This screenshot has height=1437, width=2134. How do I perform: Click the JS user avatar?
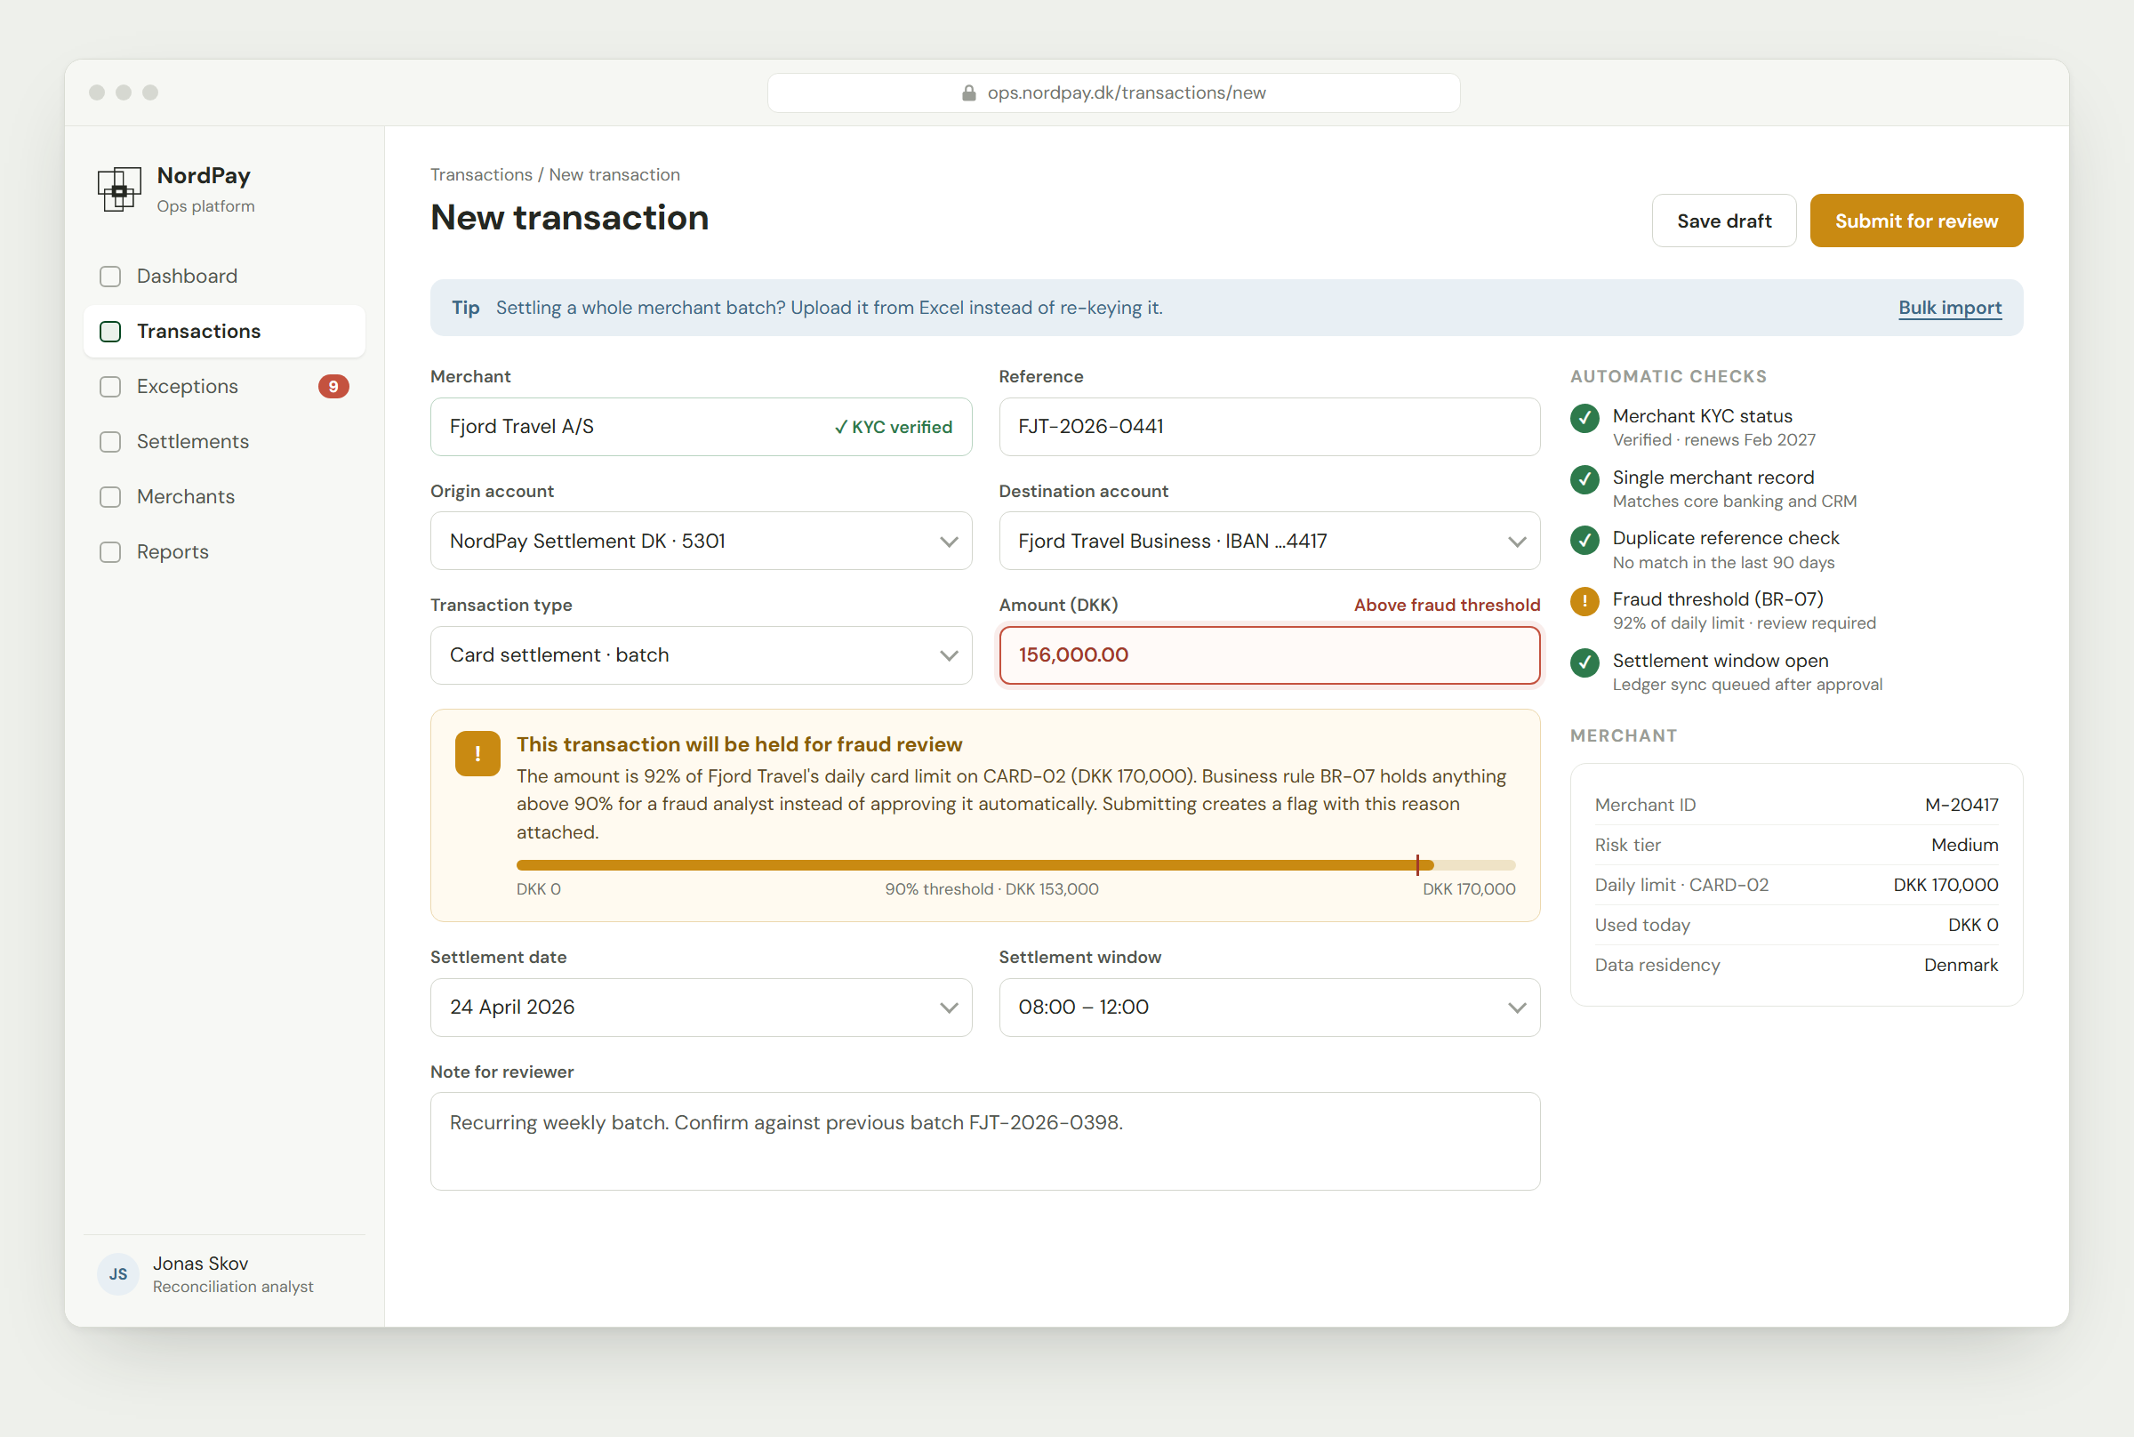tap(118, 1274)
